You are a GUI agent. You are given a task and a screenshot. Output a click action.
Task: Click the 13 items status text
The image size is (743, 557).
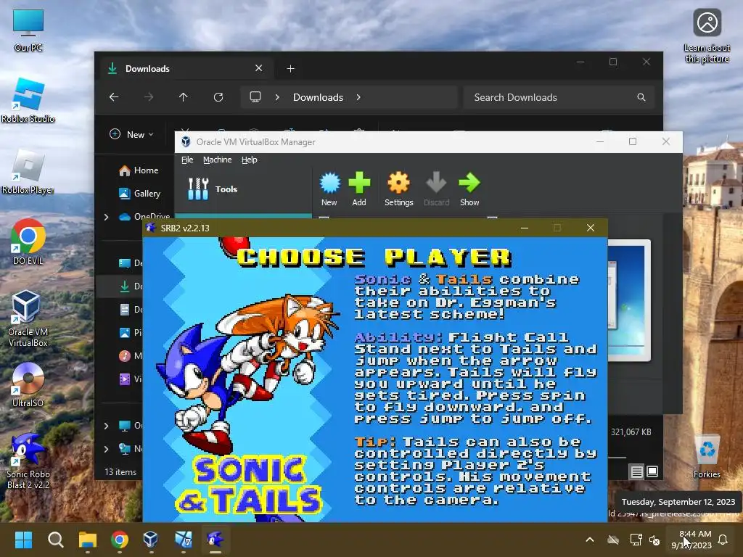(120, 471)
